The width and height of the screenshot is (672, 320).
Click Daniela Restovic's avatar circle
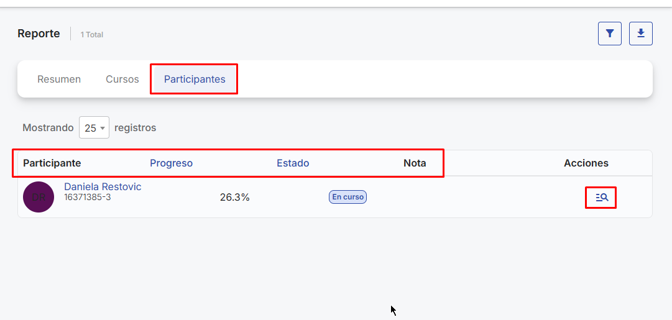point(39,197)
